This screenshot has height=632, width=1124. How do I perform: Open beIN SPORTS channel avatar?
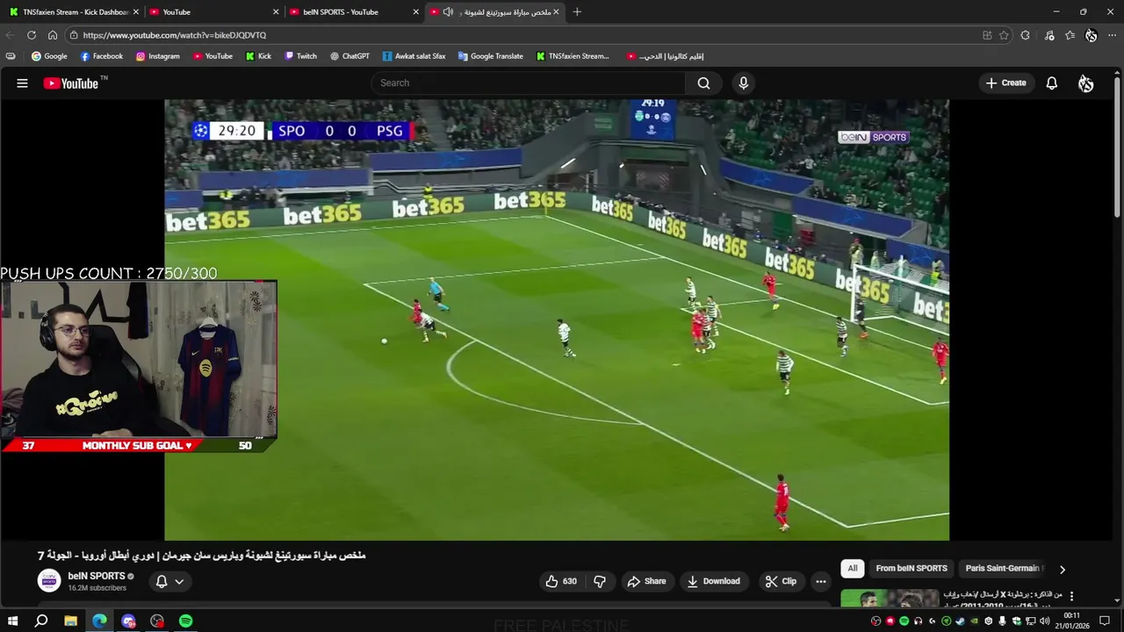click(x=49, y=580)
